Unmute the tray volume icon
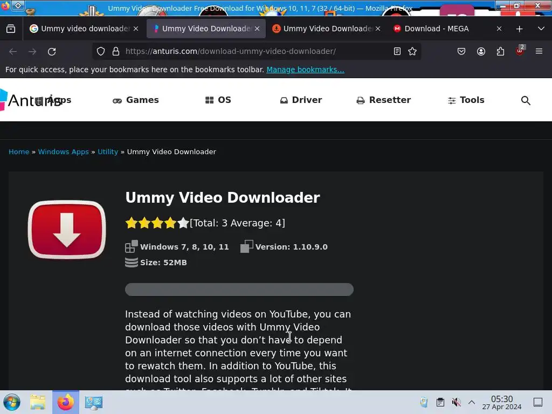Screen dimensions: 552x414 457,402
